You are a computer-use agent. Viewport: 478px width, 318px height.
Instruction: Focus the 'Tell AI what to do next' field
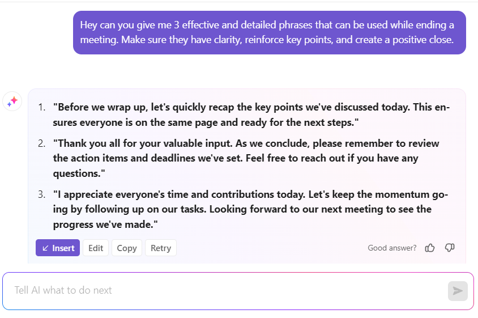[x=227, y=290]
